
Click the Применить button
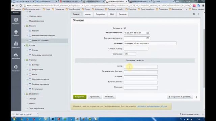95,97
